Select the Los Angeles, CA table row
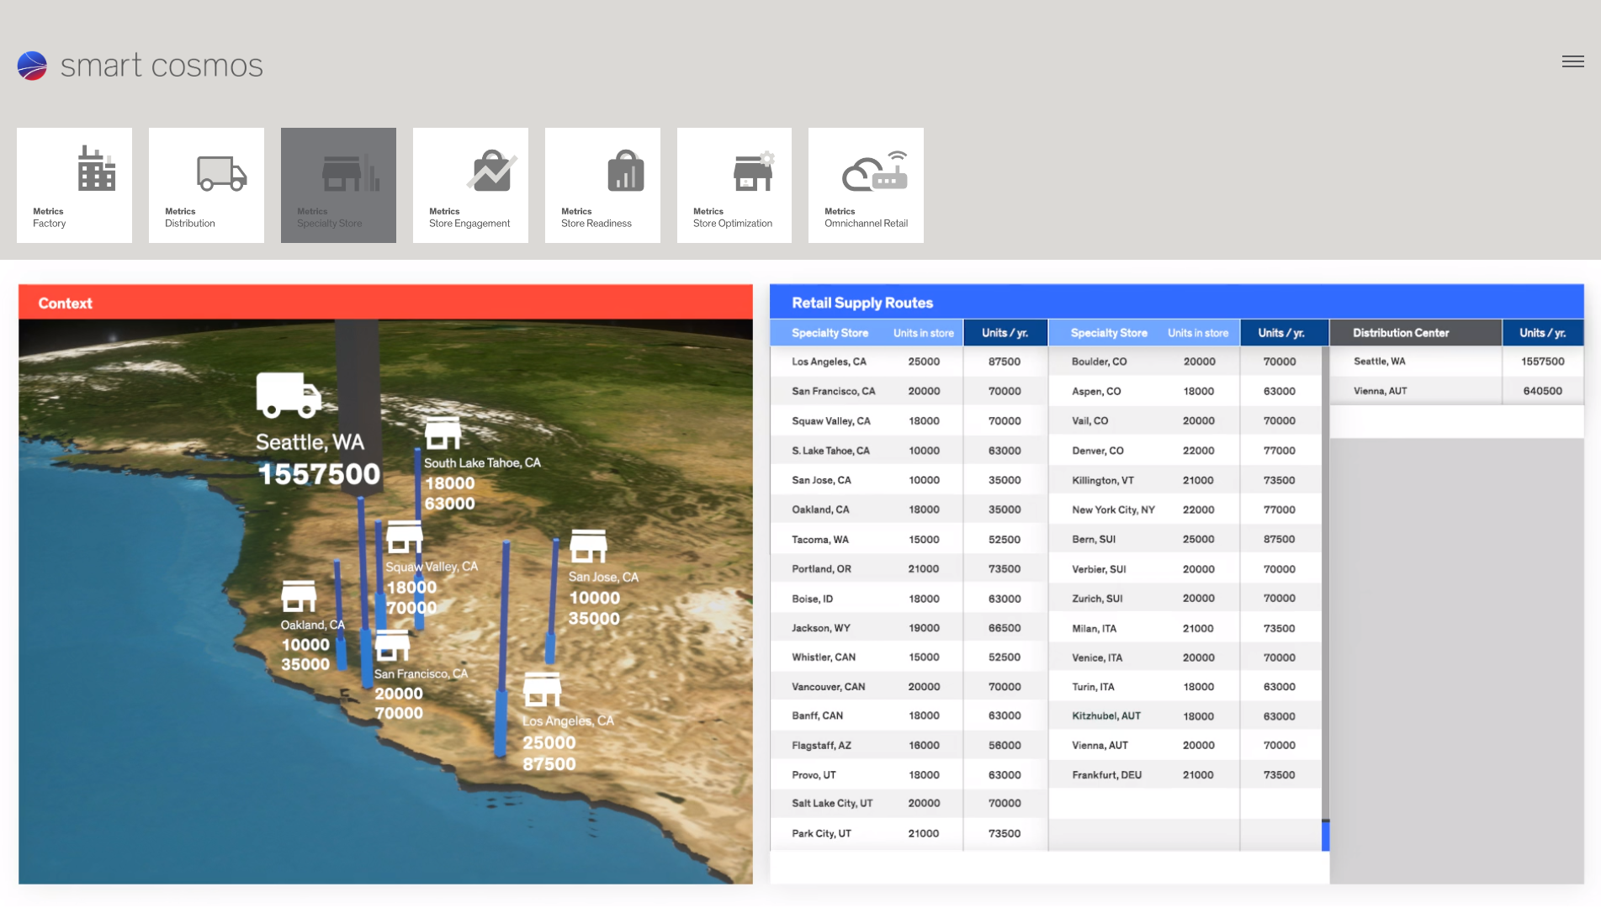The width and height of the screenshot is (1601, 908). pyautogui.click(x=909, y=362)
